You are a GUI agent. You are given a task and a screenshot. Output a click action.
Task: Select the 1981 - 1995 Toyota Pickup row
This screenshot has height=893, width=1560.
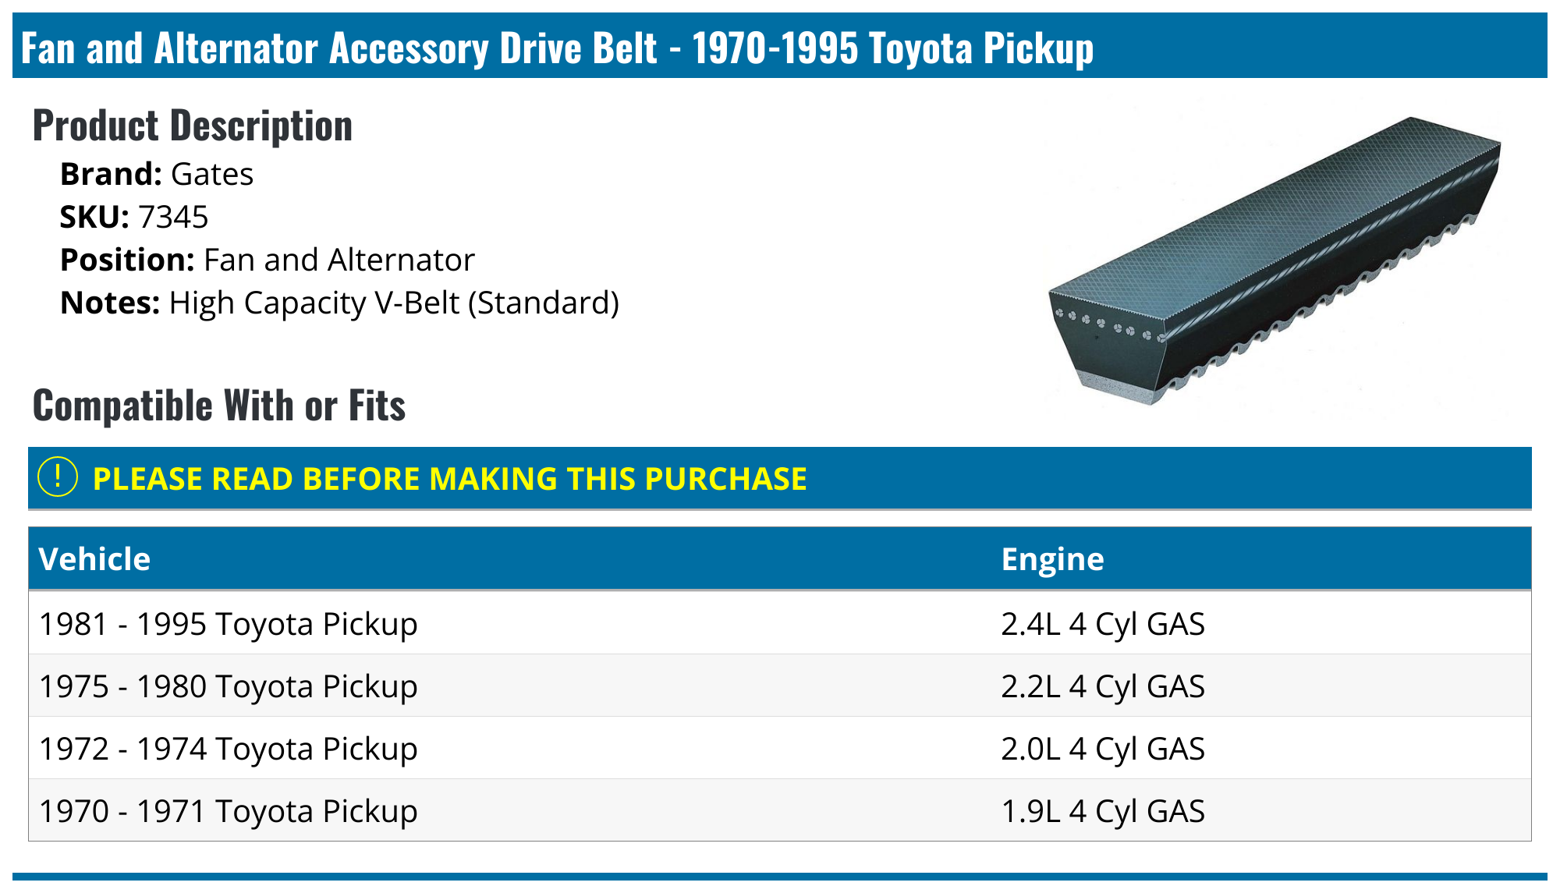tap(229, 624)
